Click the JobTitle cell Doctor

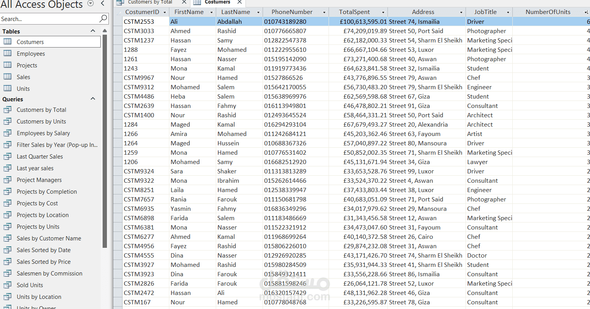pos(489,256)
